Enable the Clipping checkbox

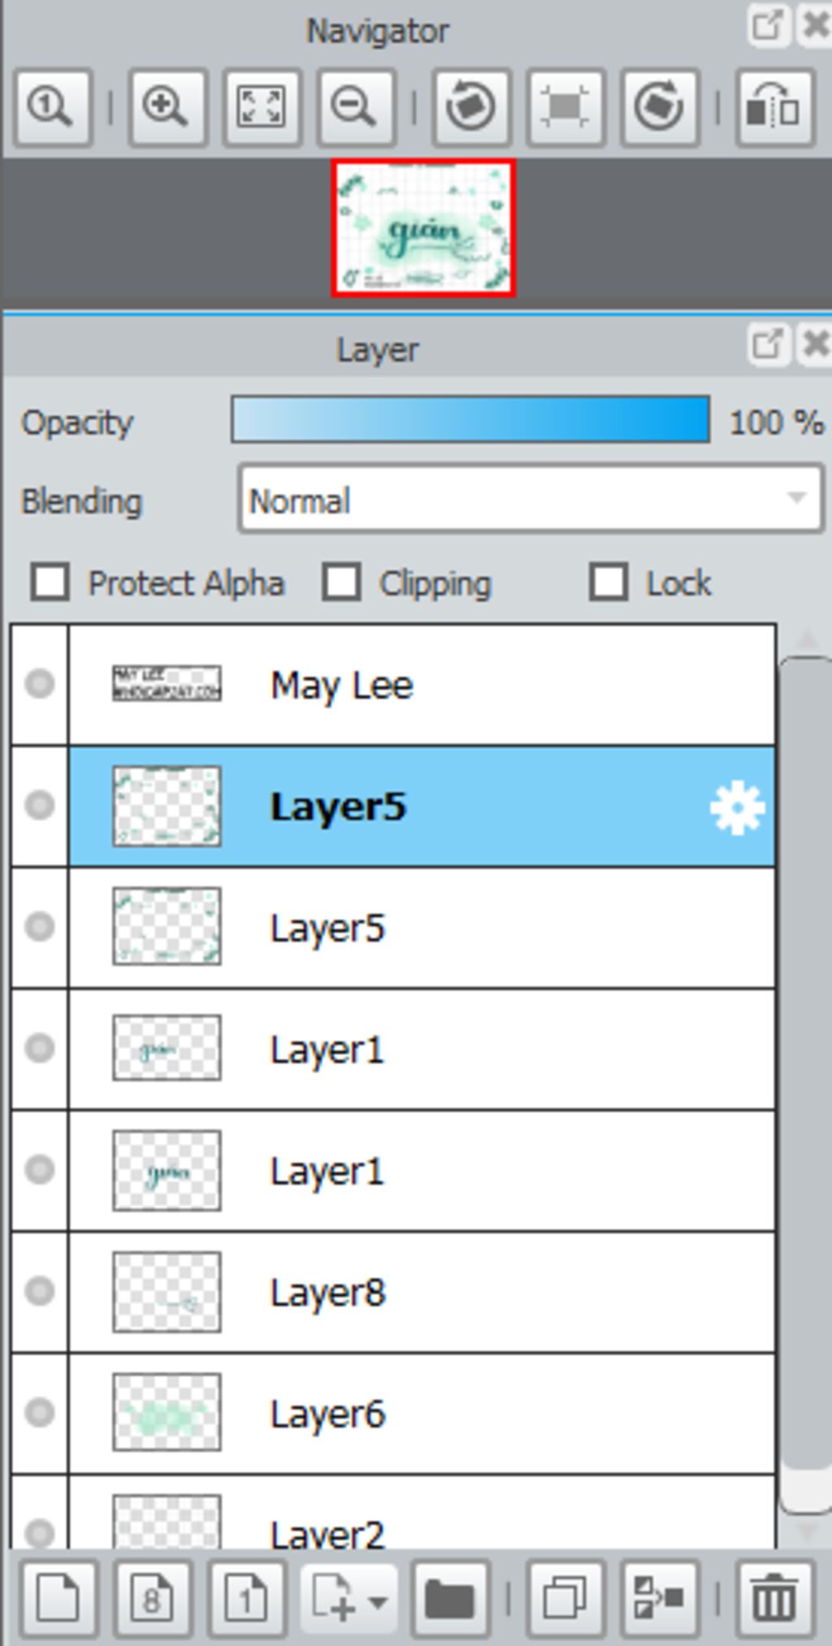(341, 583)
